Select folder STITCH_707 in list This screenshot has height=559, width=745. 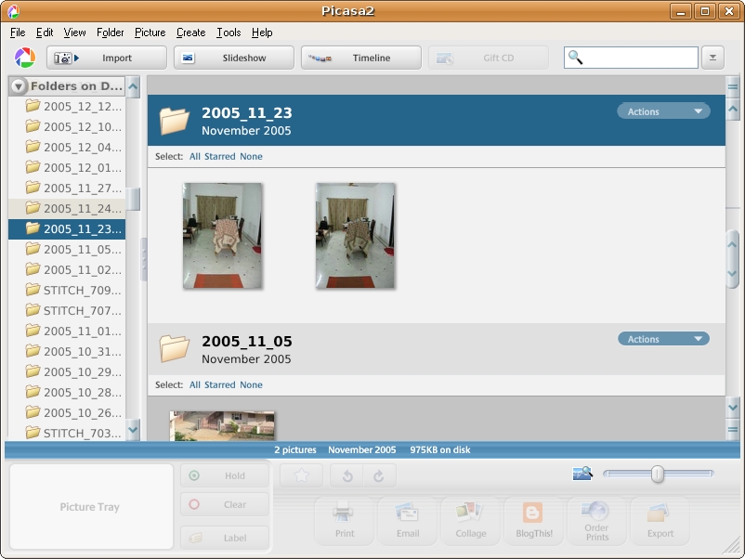tap(67, 311)
